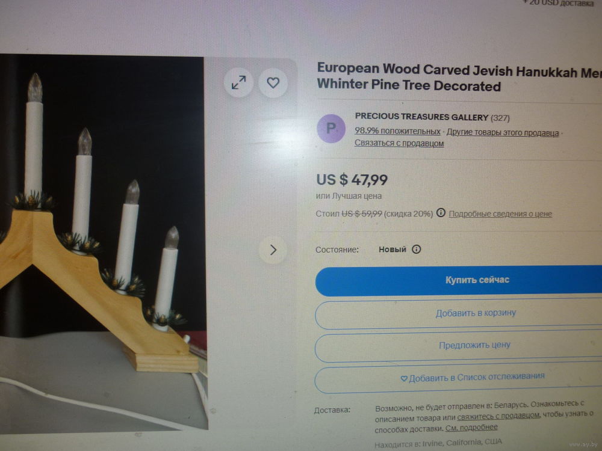
Task: Click Добавить в корзину button
Action: coord(459,314)
